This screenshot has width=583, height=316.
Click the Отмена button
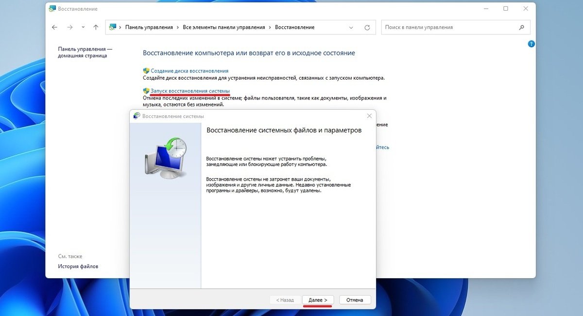pos(355,300)
